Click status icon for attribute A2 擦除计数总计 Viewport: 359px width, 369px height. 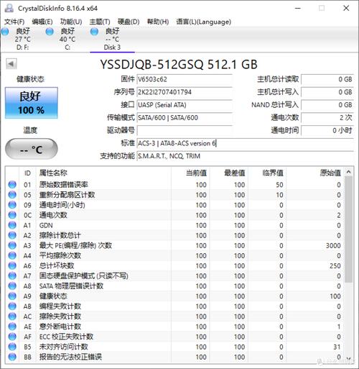pyautogui.click(x=12, y=235)
